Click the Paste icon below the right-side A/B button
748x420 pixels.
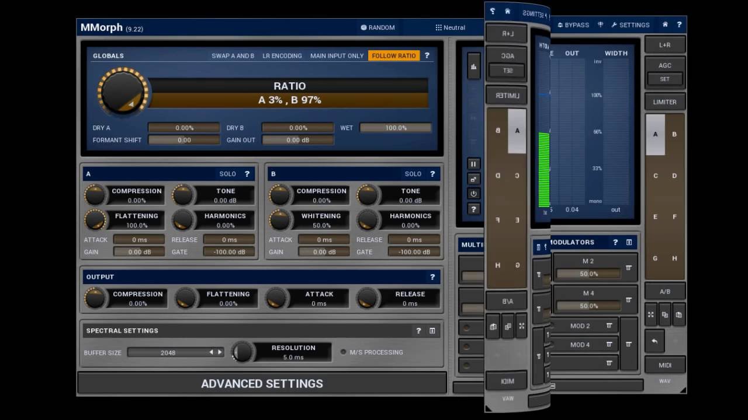678,314
